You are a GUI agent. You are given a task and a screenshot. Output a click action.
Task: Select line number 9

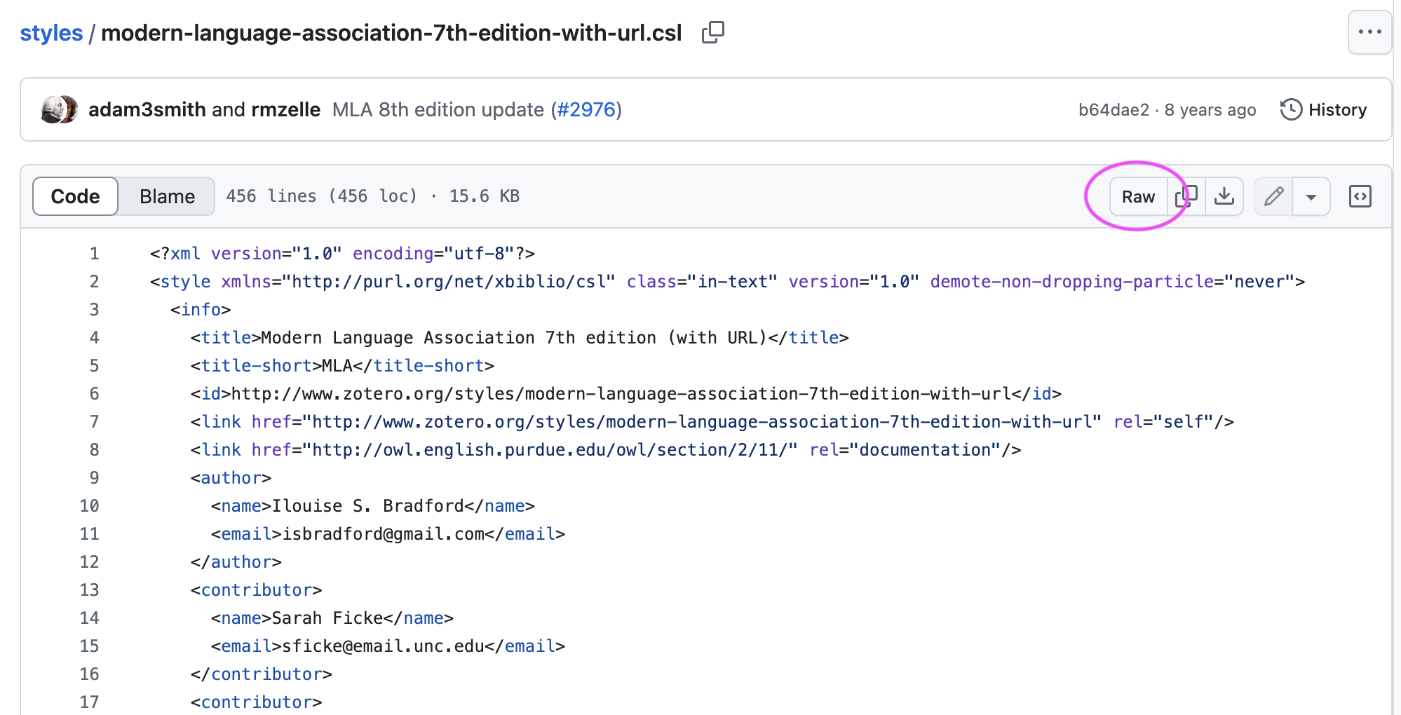point(94,478)
